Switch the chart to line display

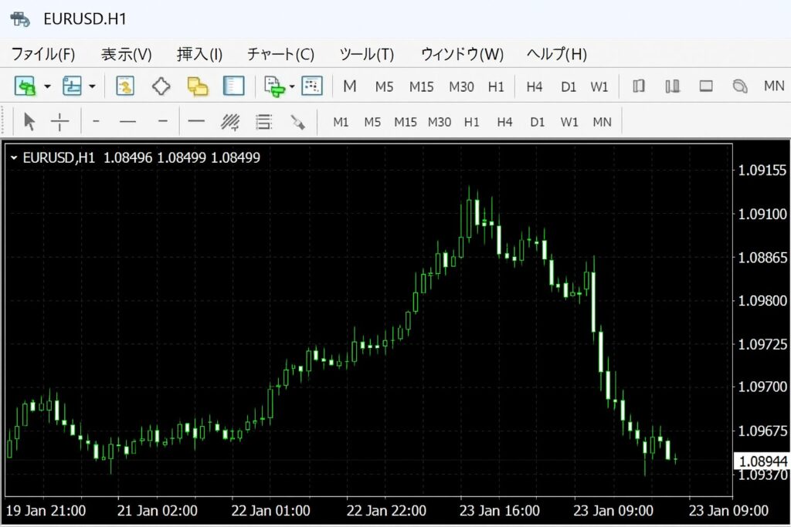[x=705, y=86]
